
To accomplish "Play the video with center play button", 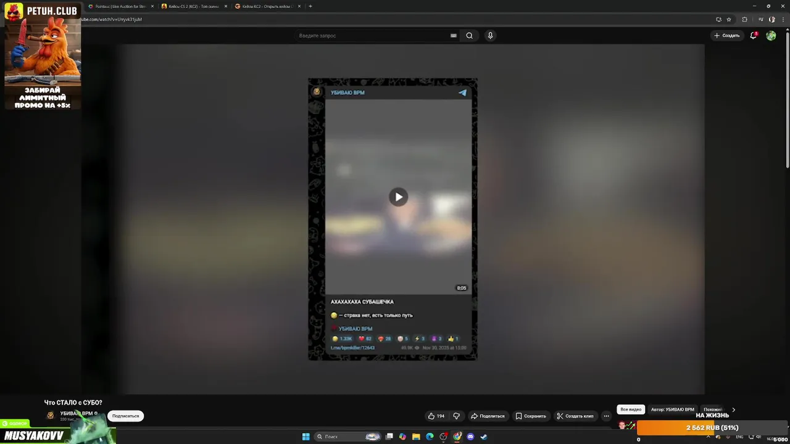I will coord(399,197).
